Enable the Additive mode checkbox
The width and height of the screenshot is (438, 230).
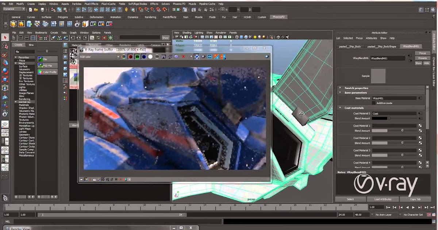pyautogui.click(x=374, y=103)
